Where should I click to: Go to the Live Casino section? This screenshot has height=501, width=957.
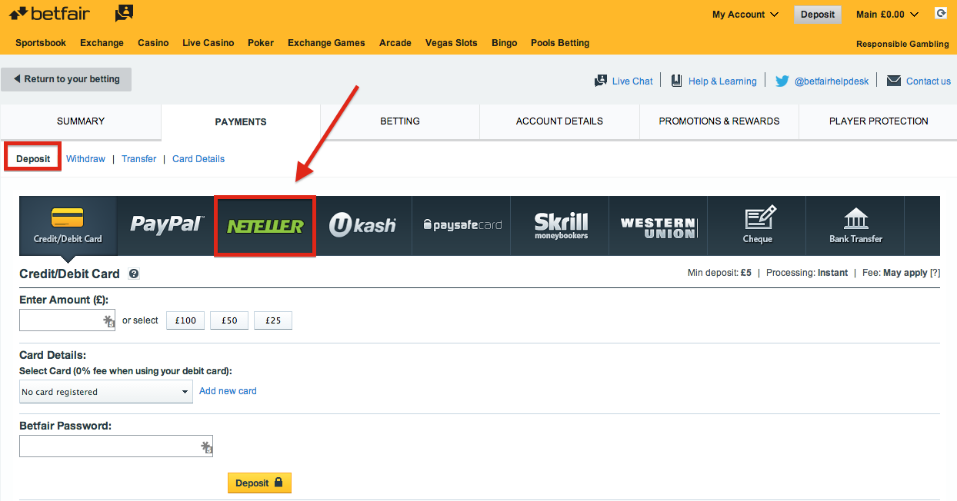[208, 43]
